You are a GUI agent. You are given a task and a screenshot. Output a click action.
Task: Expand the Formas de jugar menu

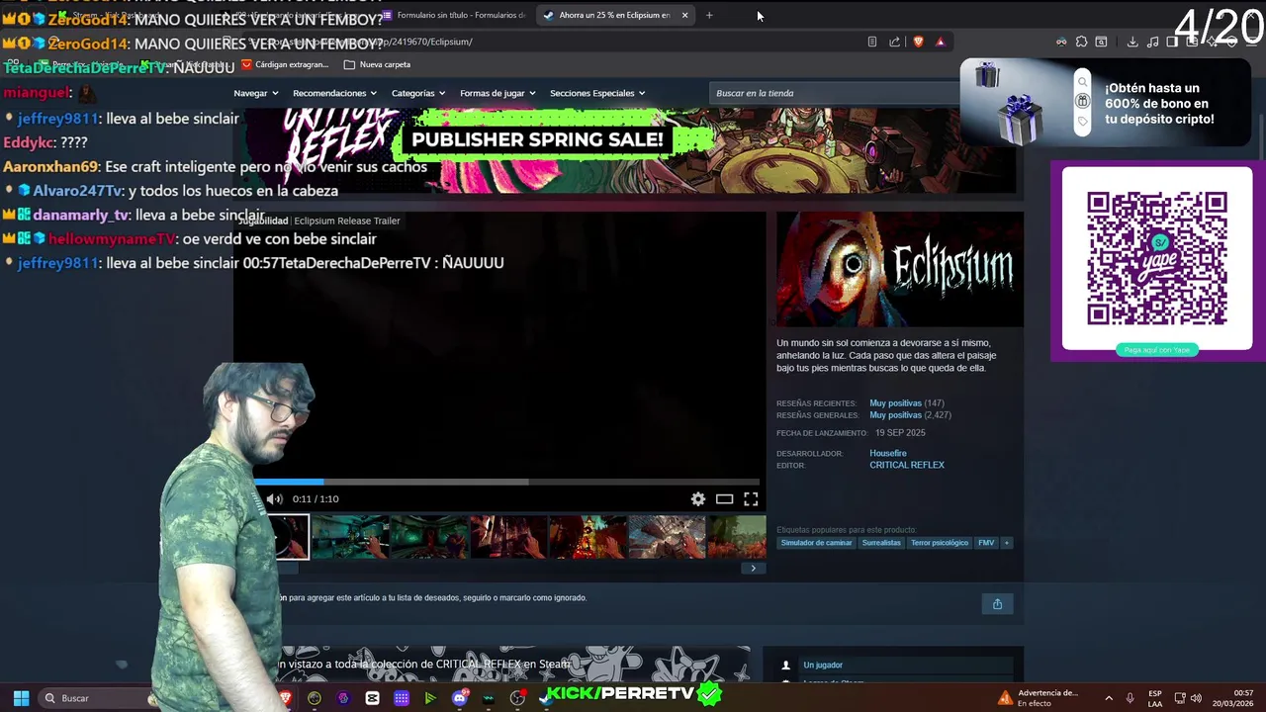click(x=497, y=93)
